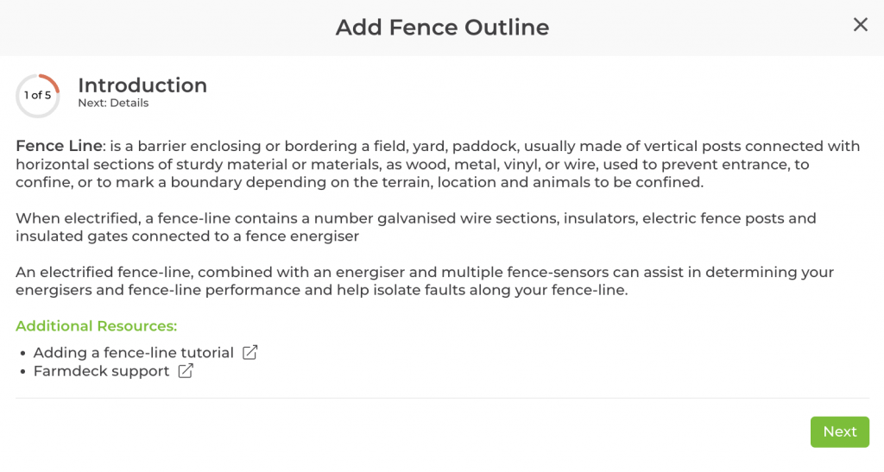Click external-link icon beside fence-line tutorial
884x472 pixels.
[x=249, y=352]
